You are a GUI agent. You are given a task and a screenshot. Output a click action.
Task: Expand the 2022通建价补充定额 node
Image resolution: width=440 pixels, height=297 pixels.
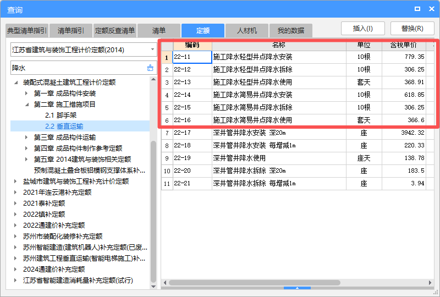15,225
